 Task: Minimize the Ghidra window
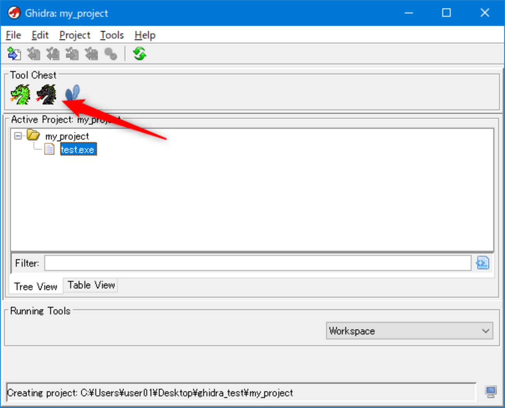tap(409, 13)
